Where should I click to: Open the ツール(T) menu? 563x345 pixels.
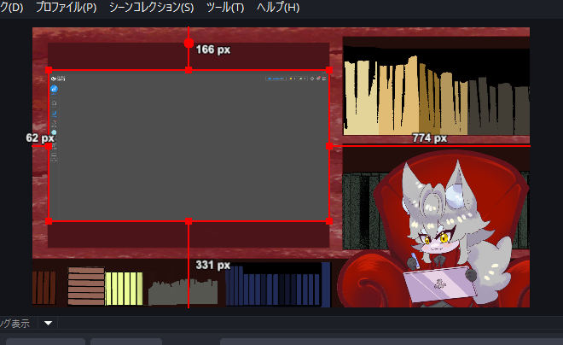(x=225, y=8)
